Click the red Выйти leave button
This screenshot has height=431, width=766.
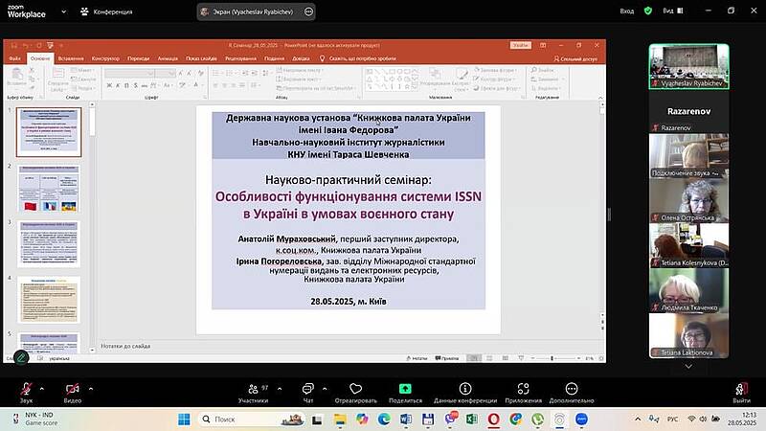pos(741,391)
